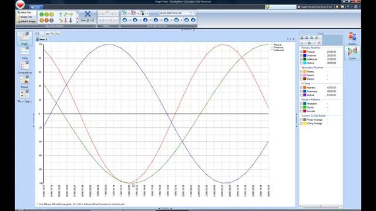Screen dimensions: 376x211
Task: Click the lightbulb icon in title bar
Action: pos(337,7)
